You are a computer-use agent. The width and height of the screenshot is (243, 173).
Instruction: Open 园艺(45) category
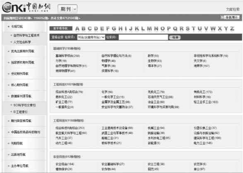153,169
